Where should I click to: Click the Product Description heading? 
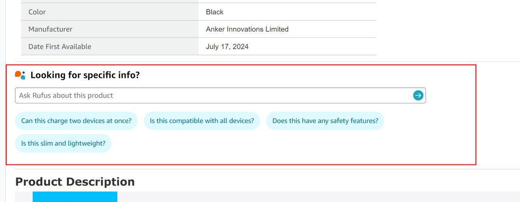pyautogui.click(x=75, y=182)
